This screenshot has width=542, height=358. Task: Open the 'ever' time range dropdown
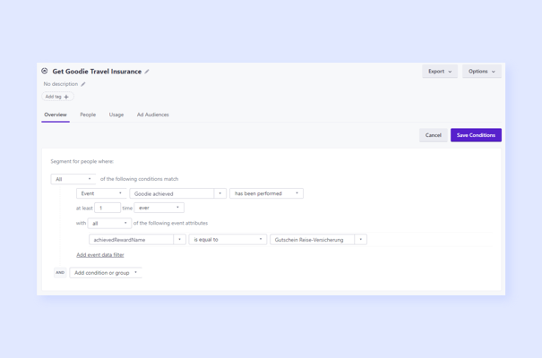point(159,208)
